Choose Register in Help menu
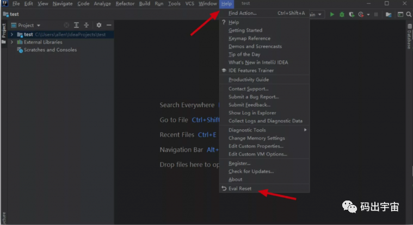This screenshot has height=225, width=413. tap(264, 164)
